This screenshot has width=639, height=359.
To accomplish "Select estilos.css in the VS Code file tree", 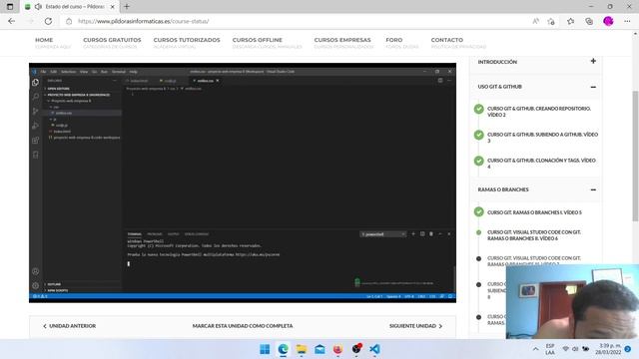I will 64,113.
